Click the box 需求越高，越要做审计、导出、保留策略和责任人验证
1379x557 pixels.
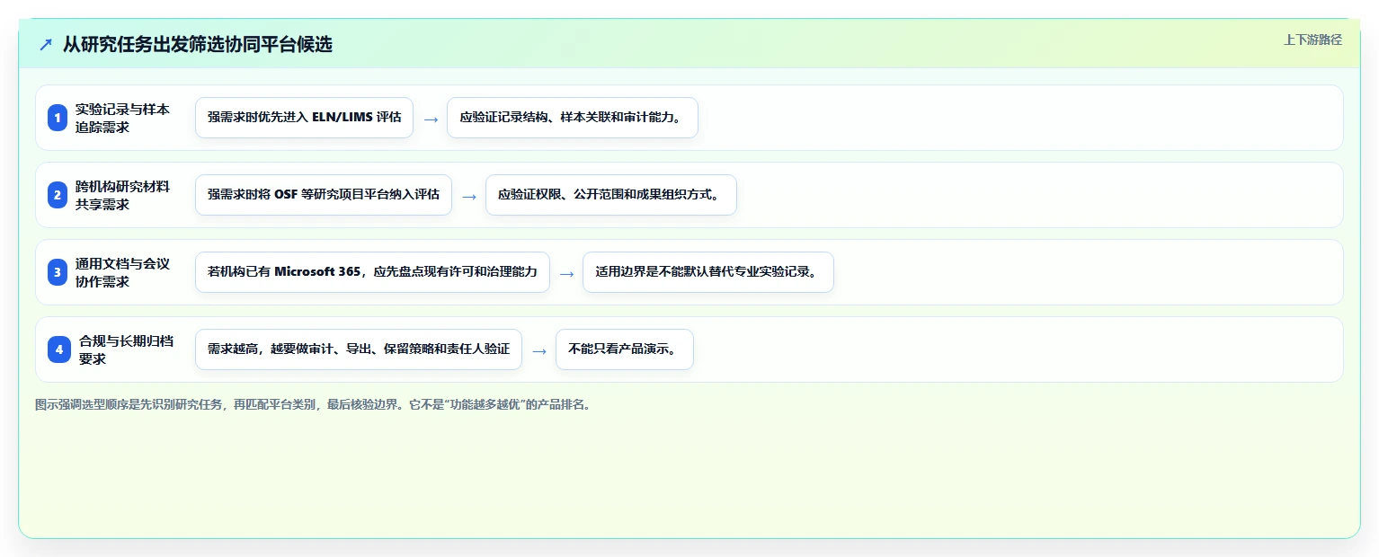point(359,349)
